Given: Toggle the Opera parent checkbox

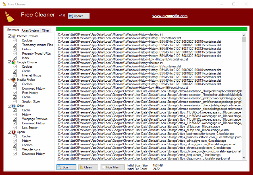Looking at the screenshot, I should click(x=9, y=132).
